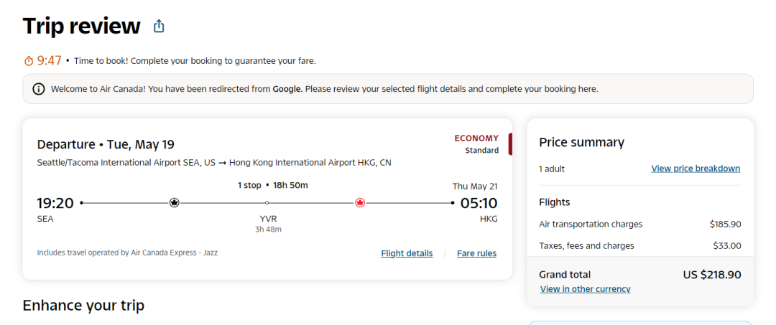
Task: Open the Flight details link
Action: [407, 253]
